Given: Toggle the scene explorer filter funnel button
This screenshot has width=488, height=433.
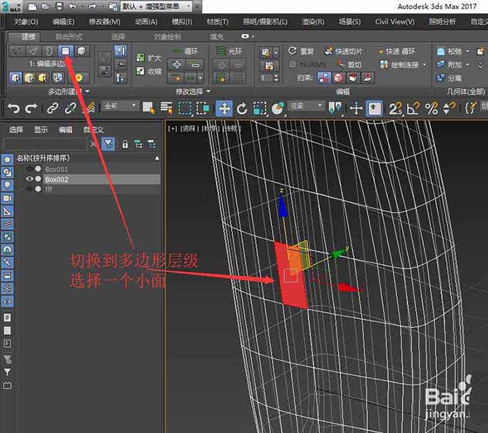Looking at the screenshot, I should coord(109,144).
